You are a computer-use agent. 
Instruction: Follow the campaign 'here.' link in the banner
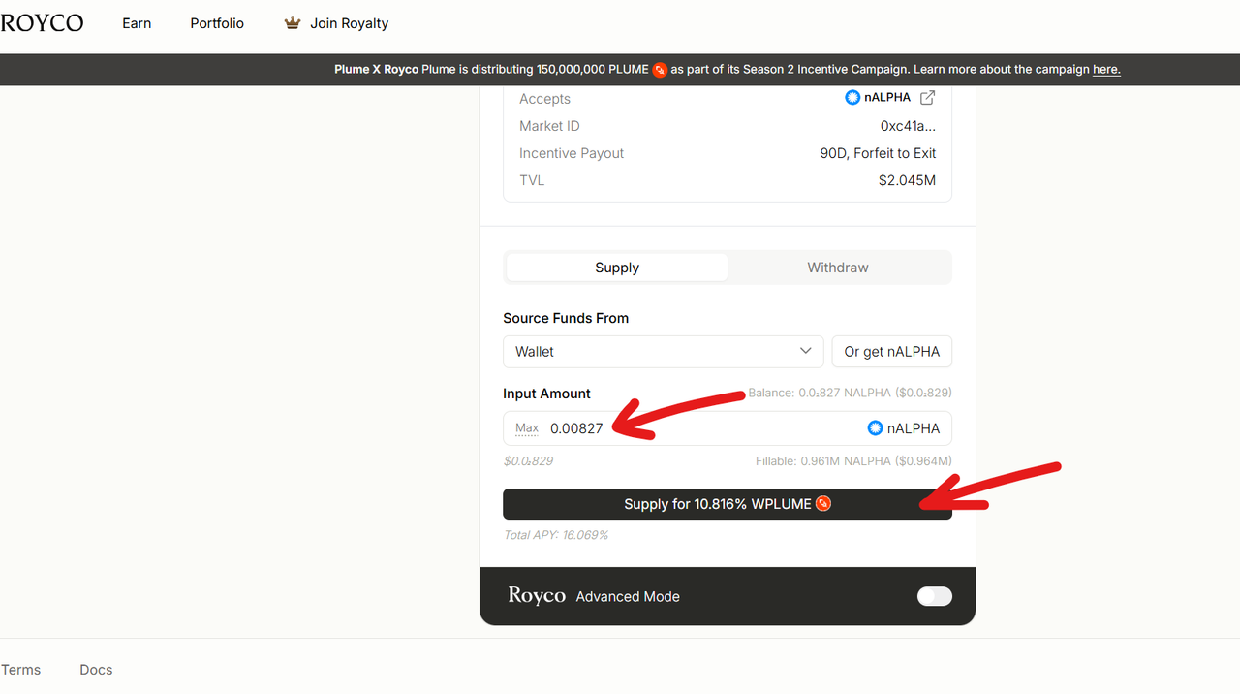point(1106,70)
